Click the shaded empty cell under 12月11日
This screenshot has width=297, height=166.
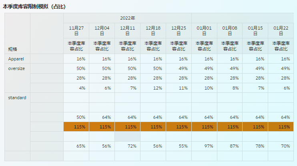point(127,136)
